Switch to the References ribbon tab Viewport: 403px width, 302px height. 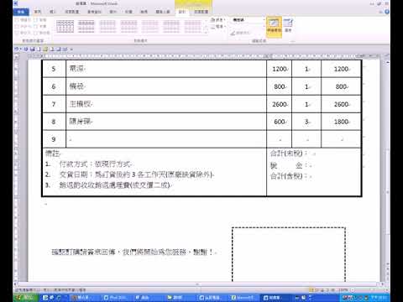click(94, 12)
